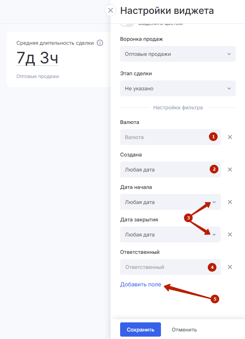Click the Валюта input field
The height and width of the screenshot is (339, 245).
tap(170, 137)
